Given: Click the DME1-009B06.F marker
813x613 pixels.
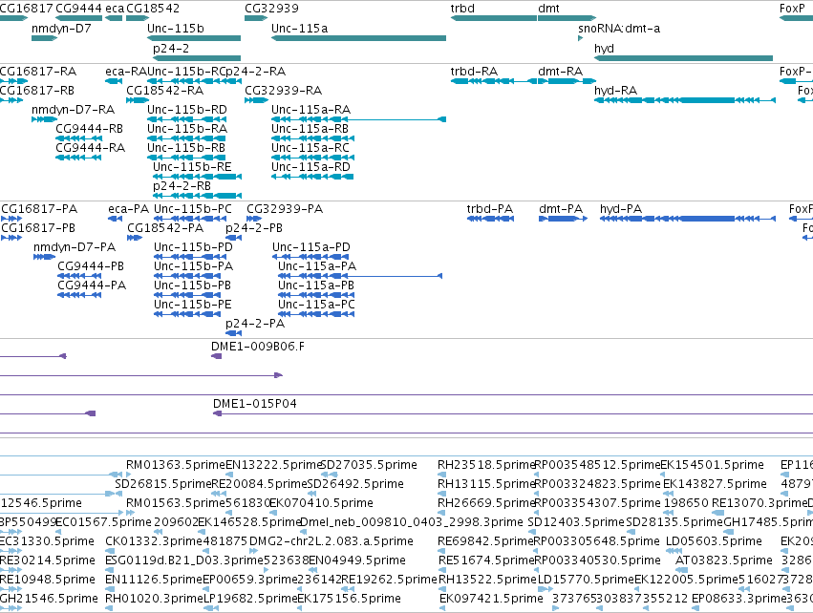Looking at the screenshot, I should tap(217, 356).
